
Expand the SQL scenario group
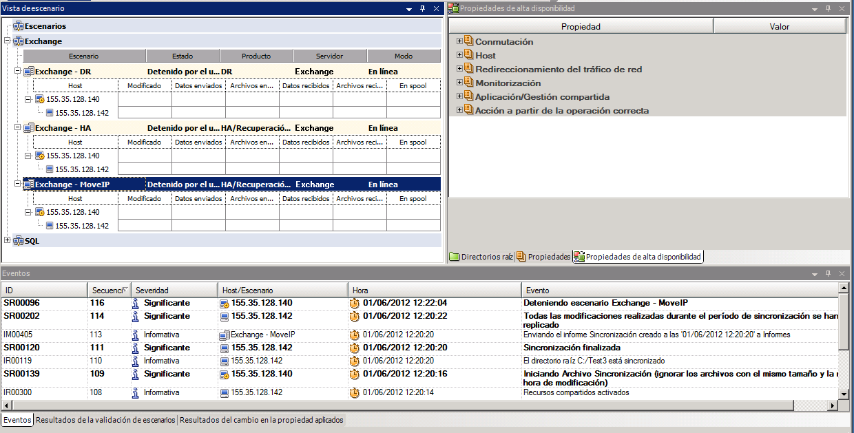pyautogui.click(x=8, y=240)
